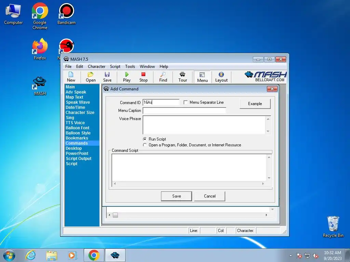
Task: Click the Command ID input field
Action: coord(161,102)
